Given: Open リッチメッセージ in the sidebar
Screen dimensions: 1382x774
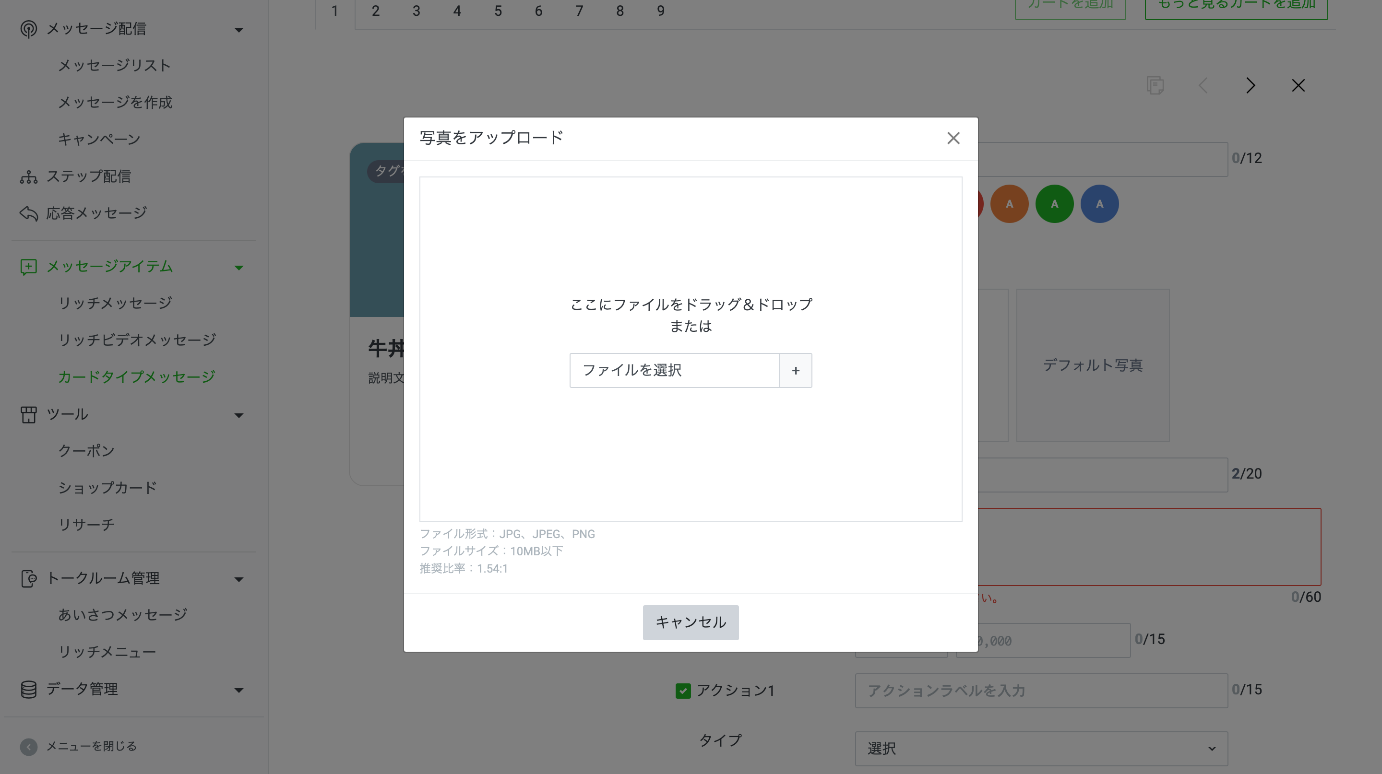Looking at the screenshot, I should 115,303.
